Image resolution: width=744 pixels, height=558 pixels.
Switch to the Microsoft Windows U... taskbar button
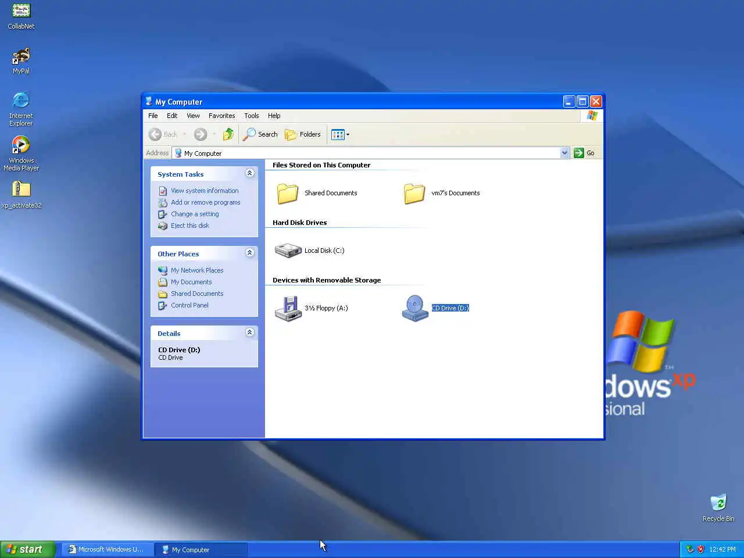click(x=108, y=549)
